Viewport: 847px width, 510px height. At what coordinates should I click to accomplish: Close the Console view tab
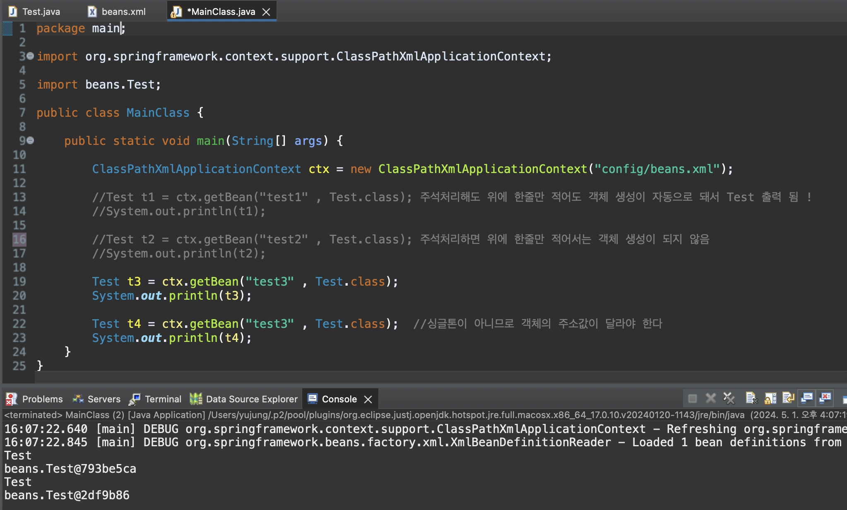point(368,399)
